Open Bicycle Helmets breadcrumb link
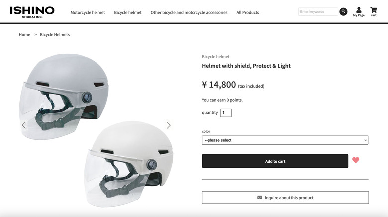388x217 pixels. tap(55, 35)
